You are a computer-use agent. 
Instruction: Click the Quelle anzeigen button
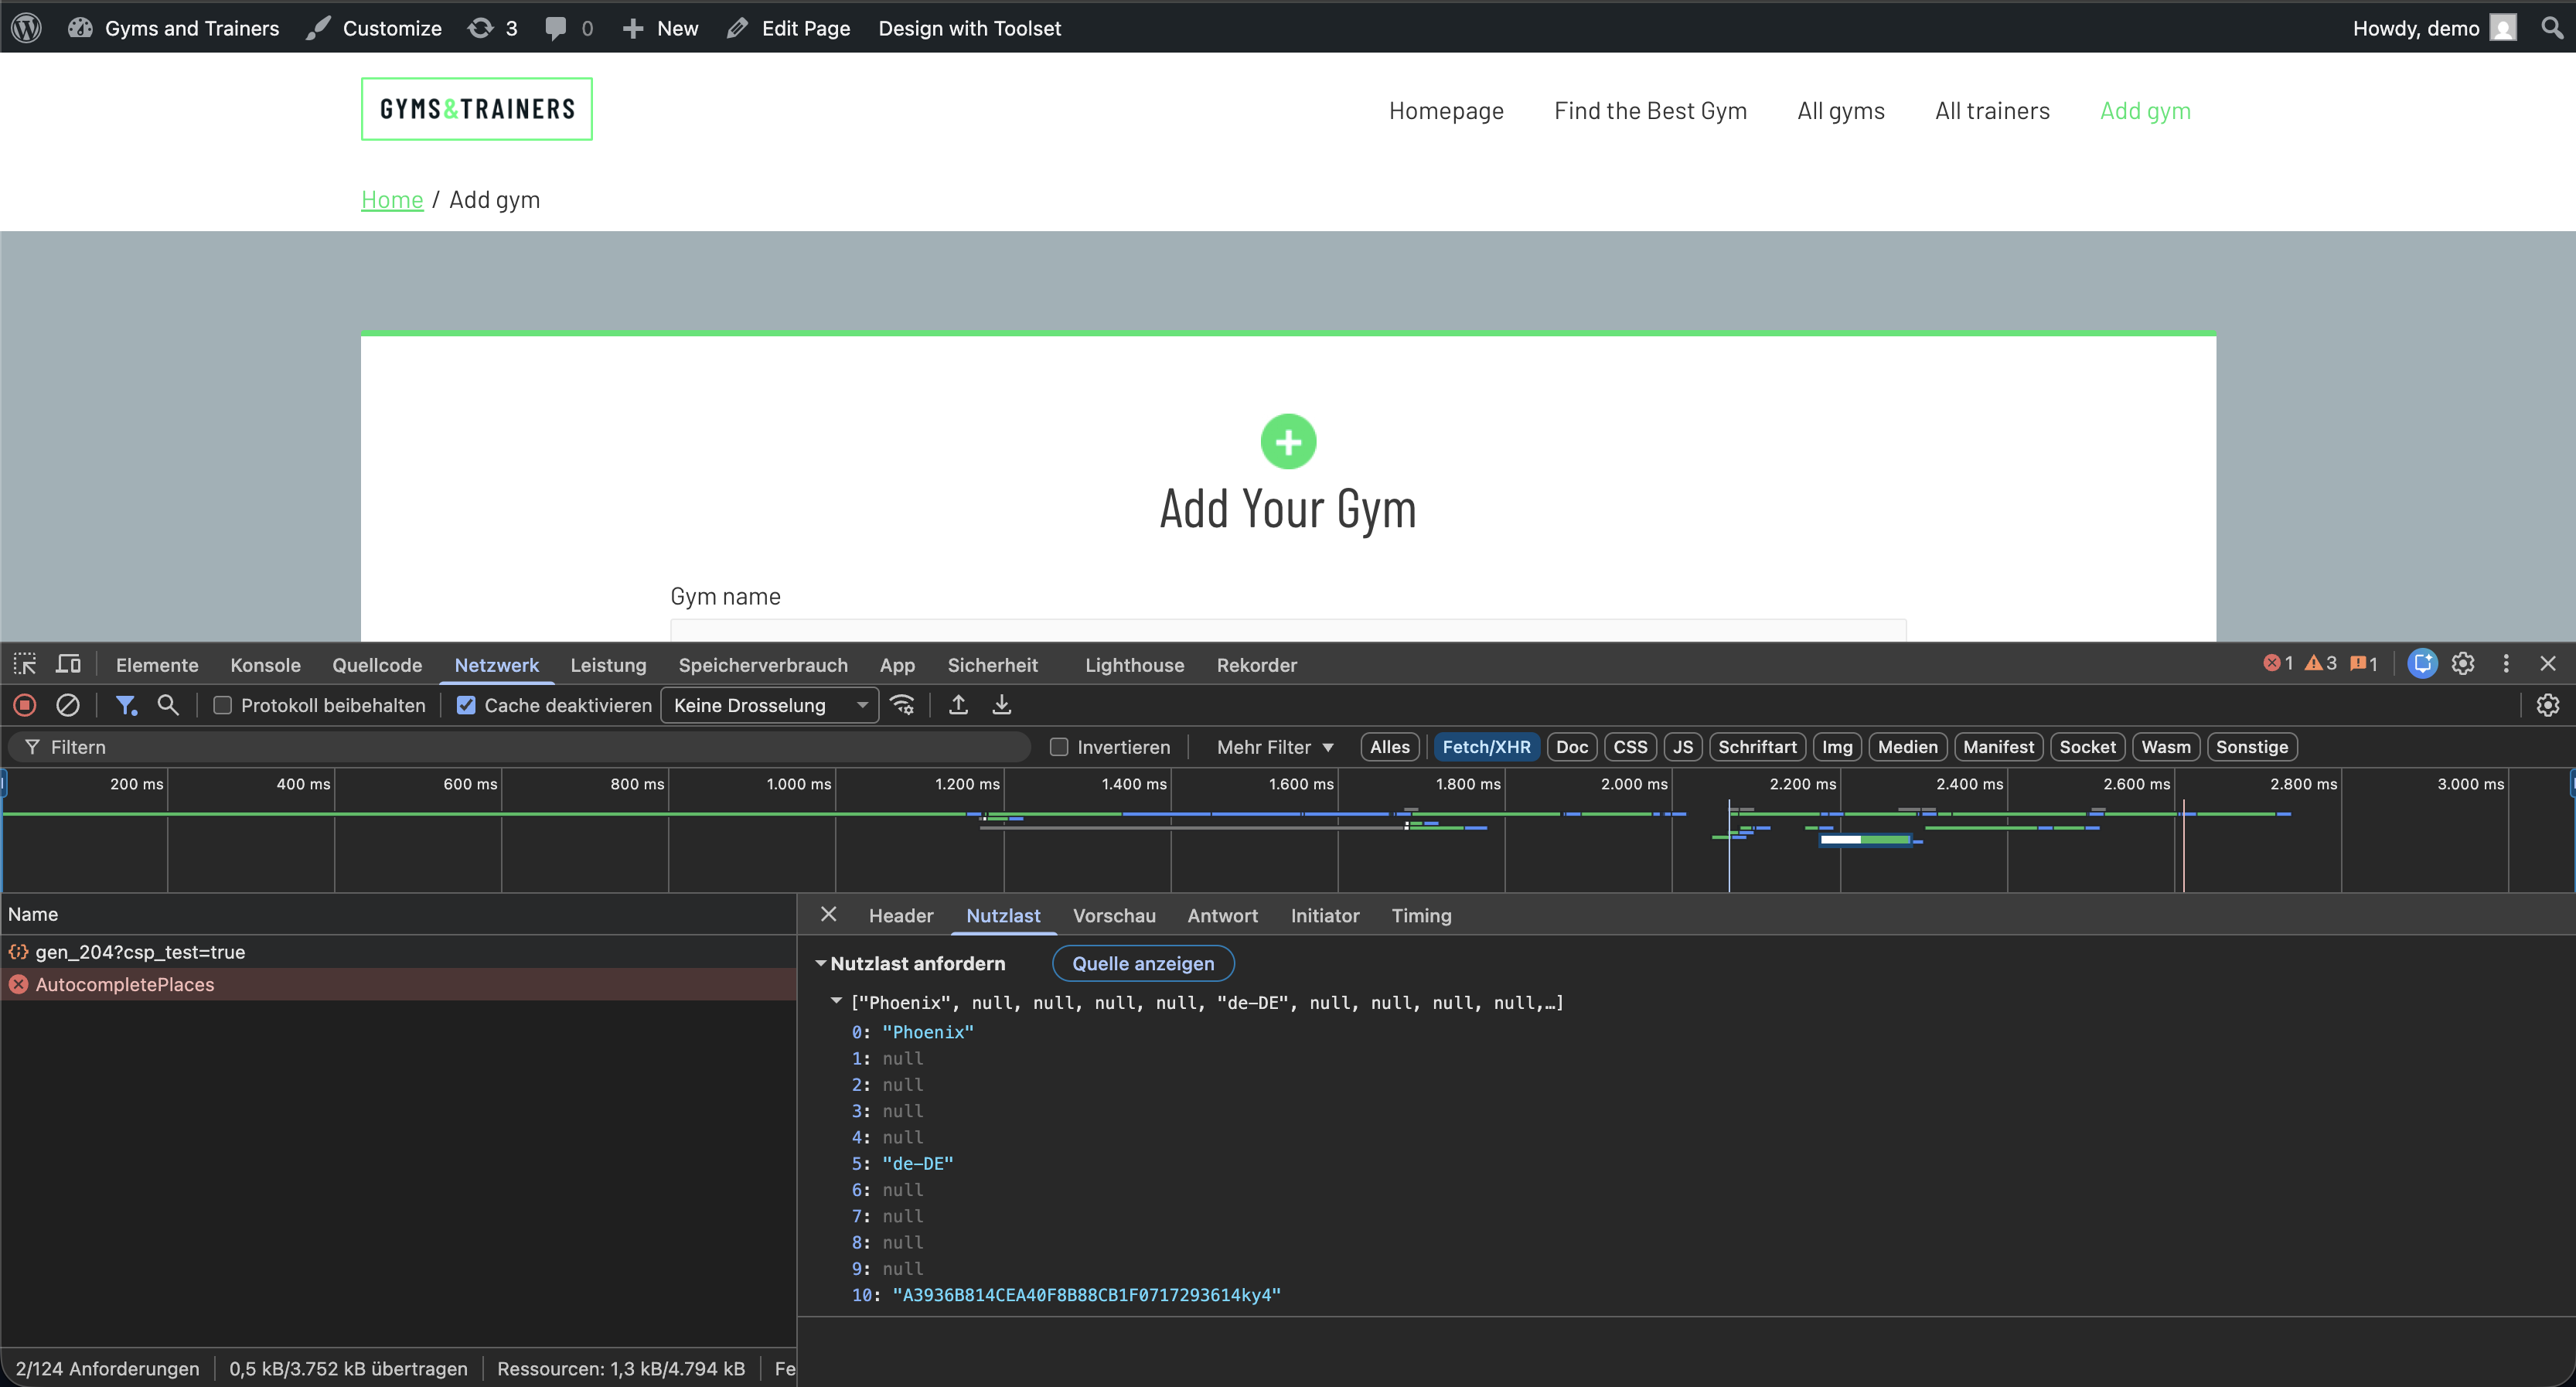coord(1143,963)
